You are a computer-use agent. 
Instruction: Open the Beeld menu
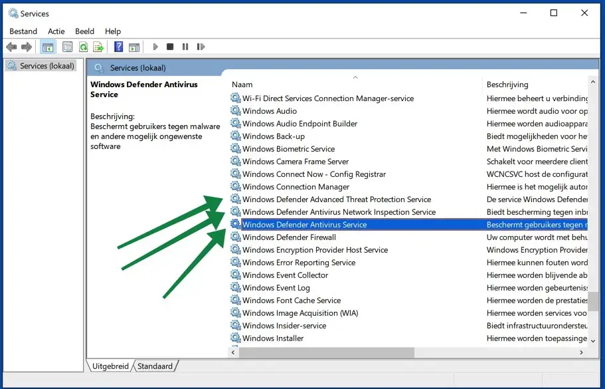[x=84, y=31]
